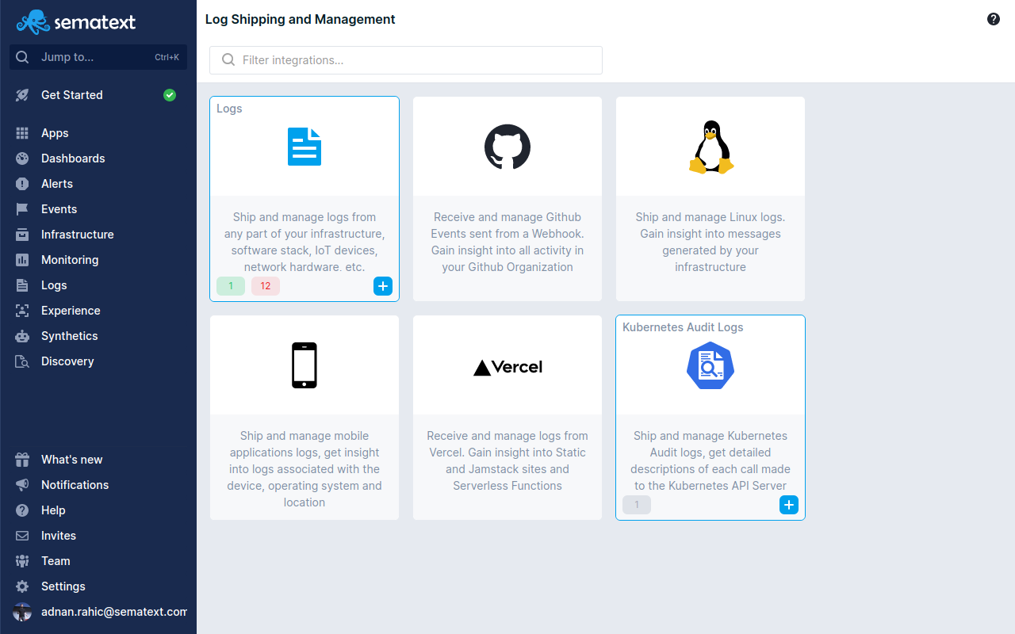The image size is (1015, 634).
Task: Open Monitoring from the sidebar
Action: coord(98,260)
